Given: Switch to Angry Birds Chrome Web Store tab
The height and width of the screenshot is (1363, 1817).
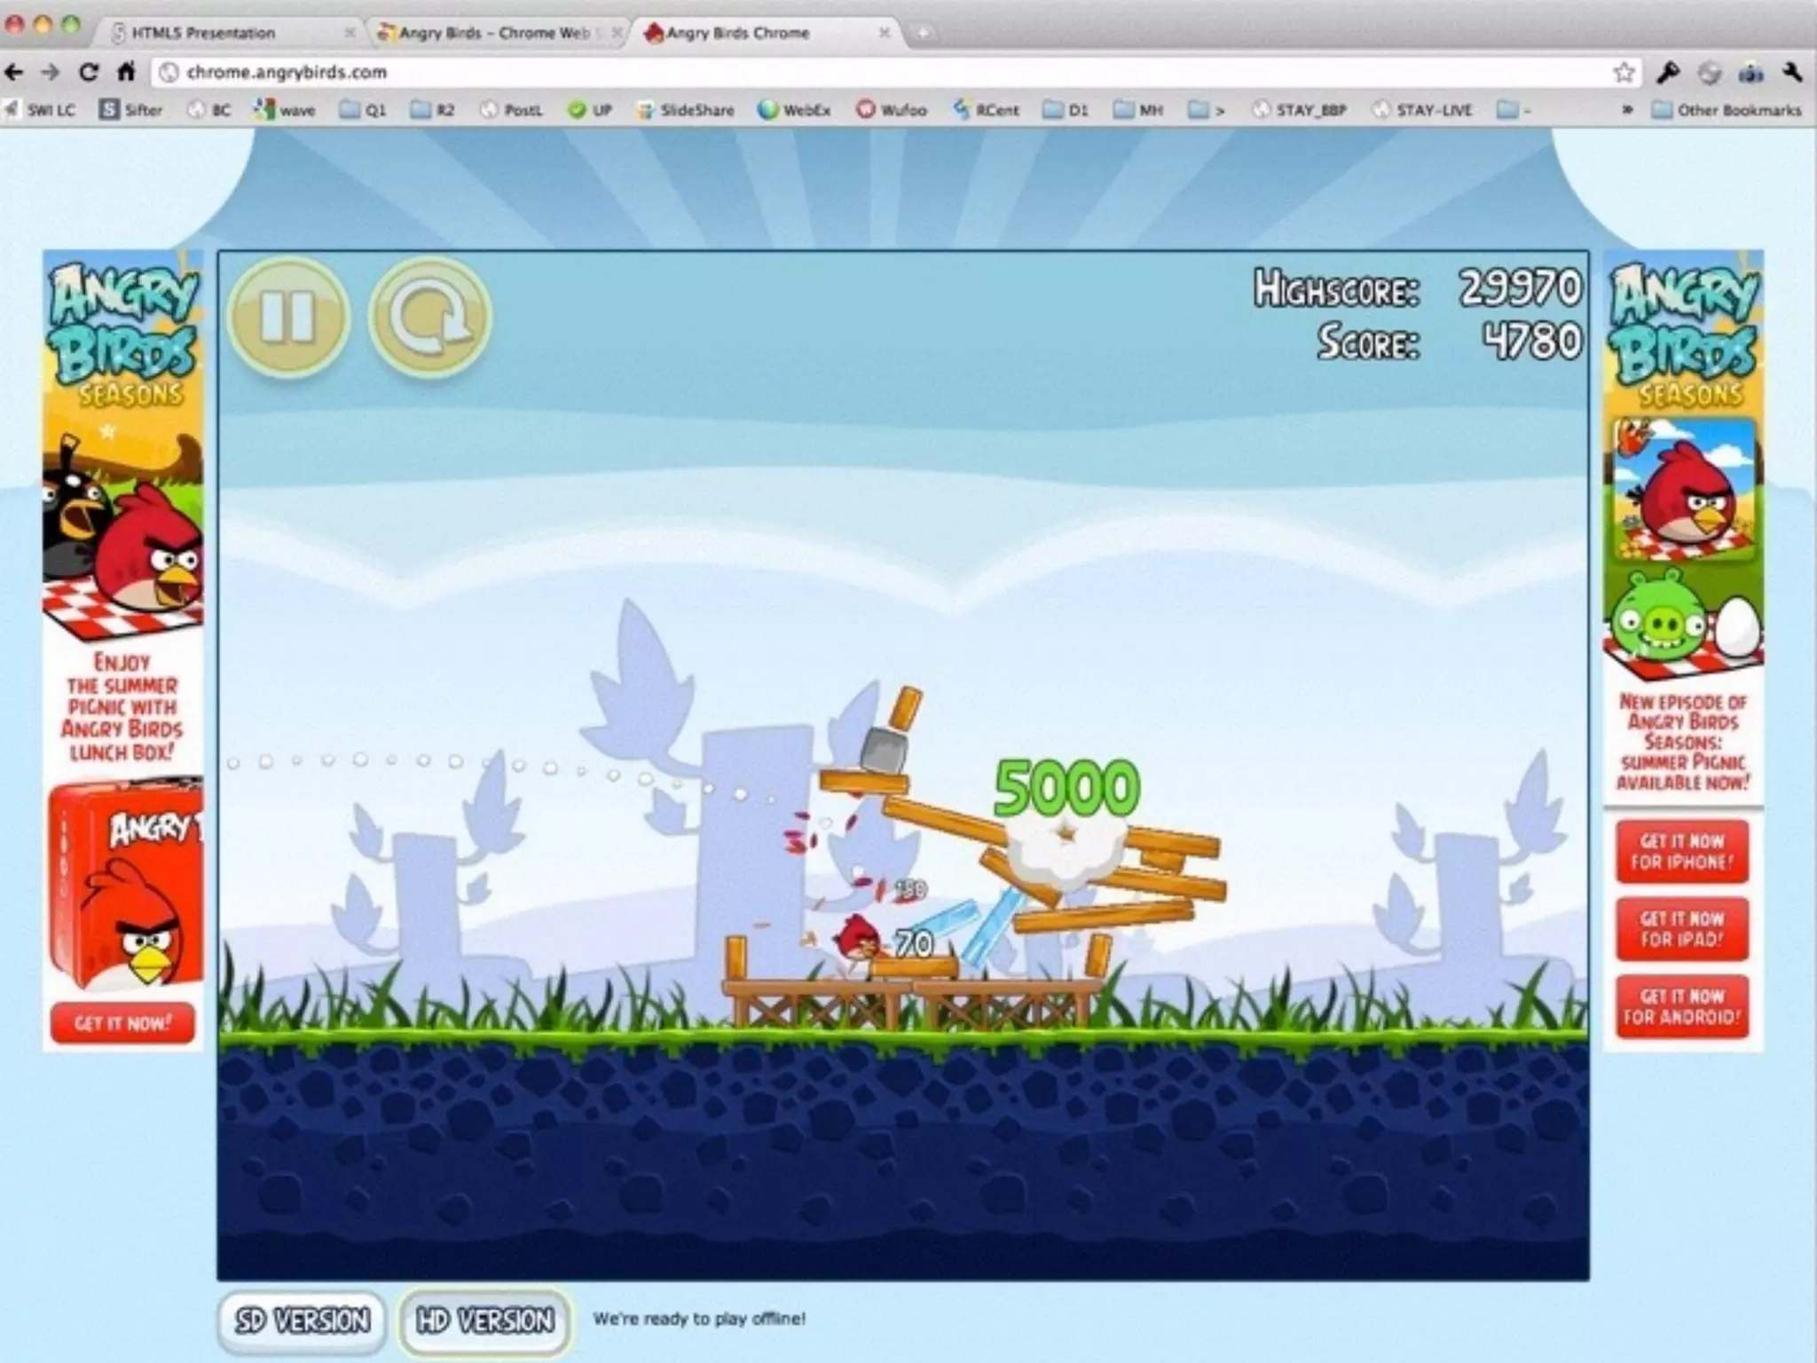Looking at the screenshot, I should tap(493, 33).
